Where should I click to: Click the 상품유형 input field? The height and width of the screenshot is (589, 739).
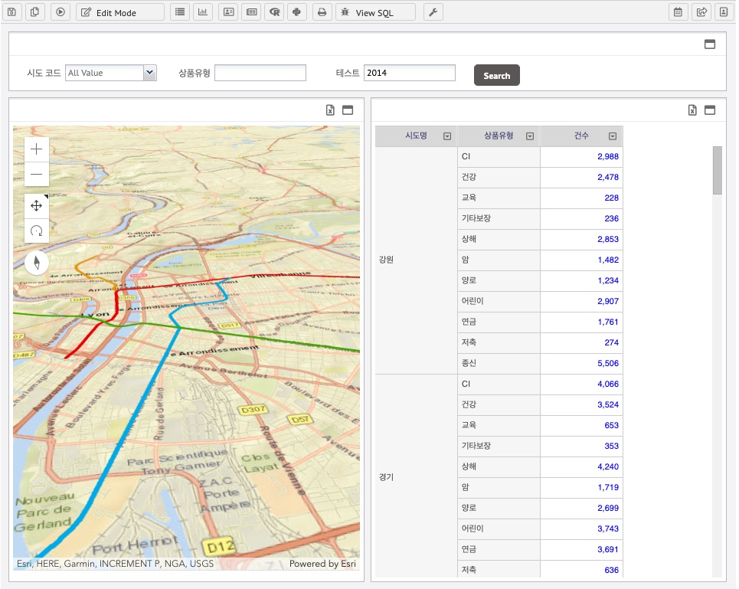(x=260, y=73)
